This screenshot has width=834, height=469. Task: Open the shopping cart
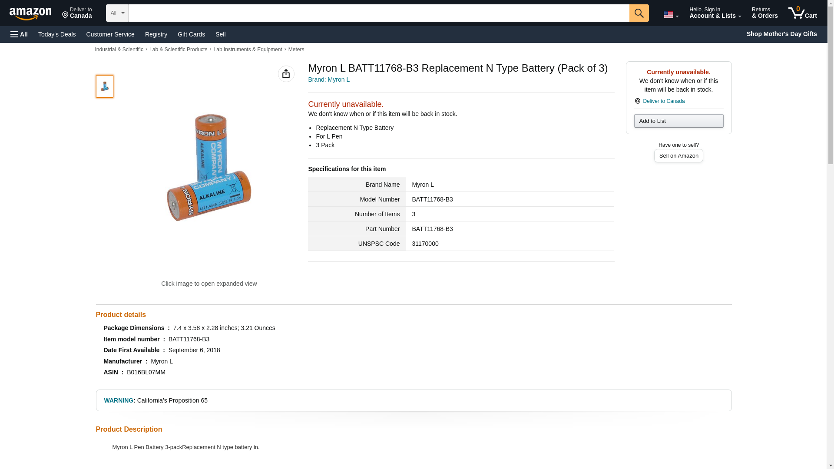[802, 13]
